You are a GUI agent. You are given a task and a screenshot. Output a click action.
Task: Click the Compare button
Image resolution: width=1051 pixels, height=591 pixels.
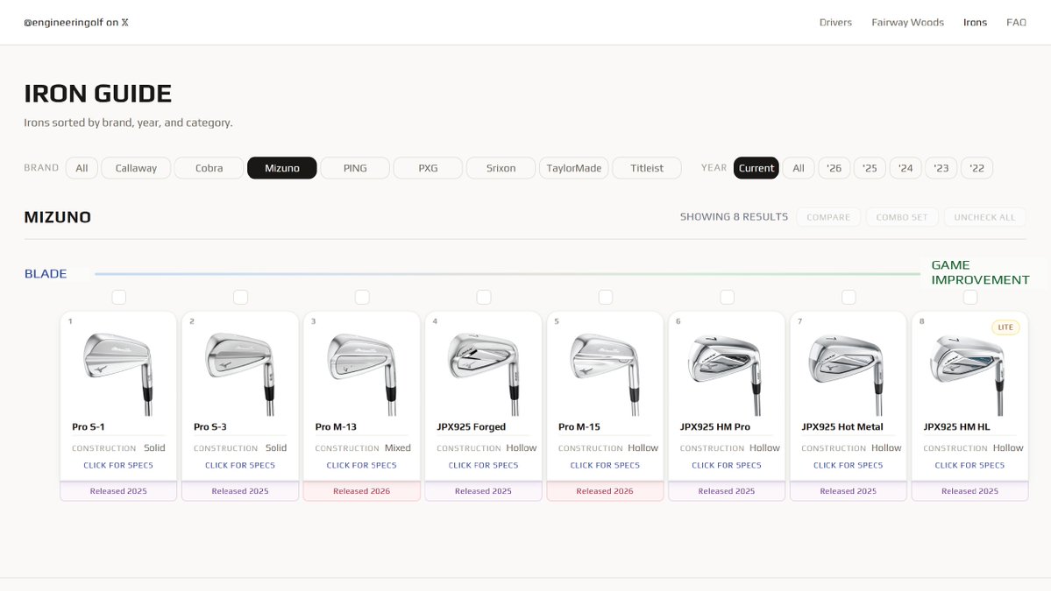pyautogui.click(x=828, y=217)
